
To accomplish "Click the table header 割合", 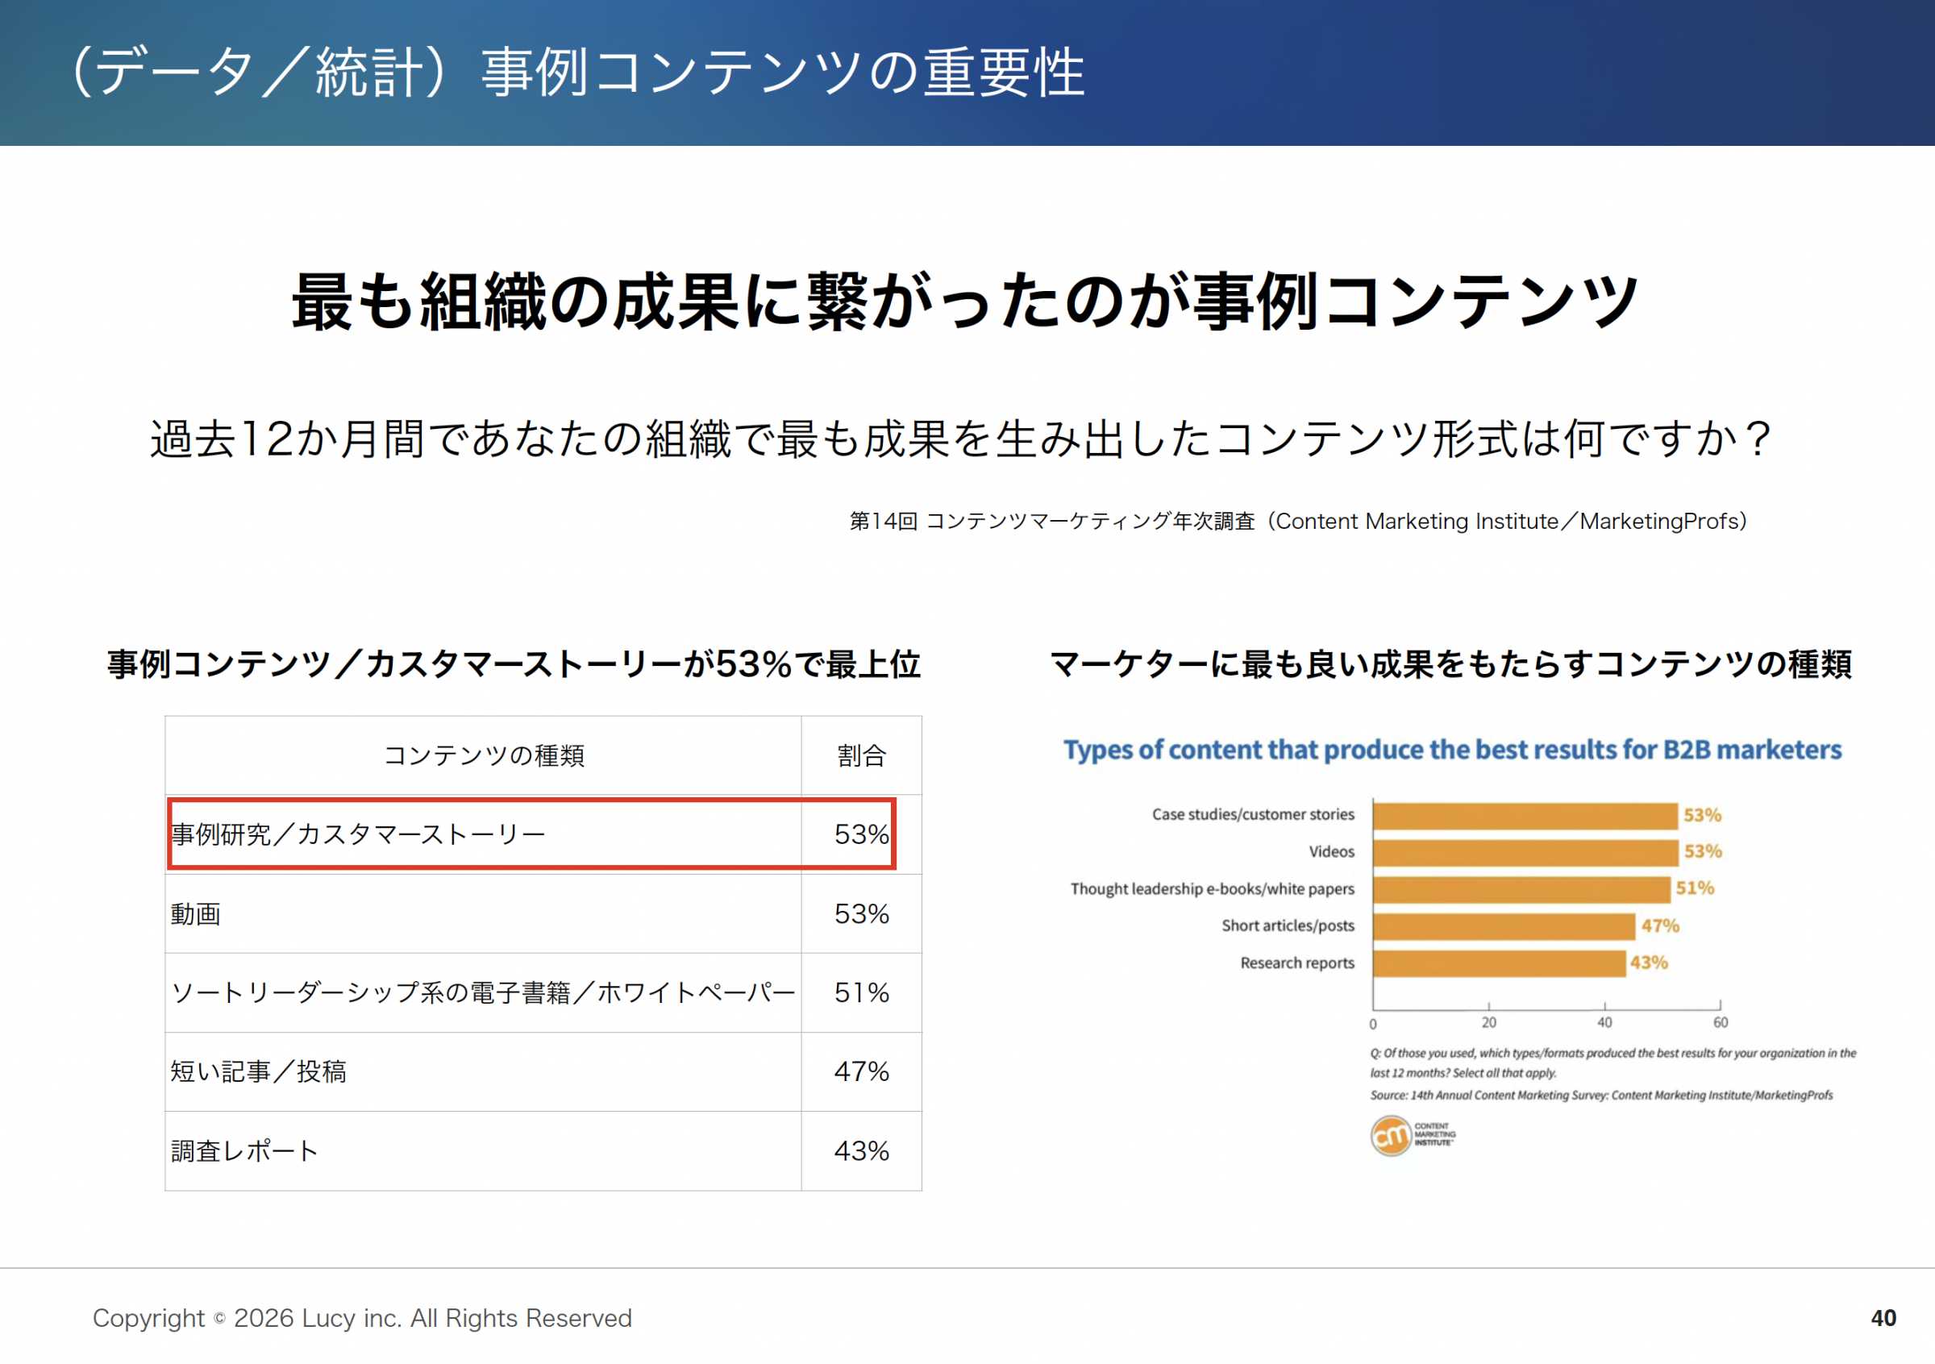I will pos(861,755).
